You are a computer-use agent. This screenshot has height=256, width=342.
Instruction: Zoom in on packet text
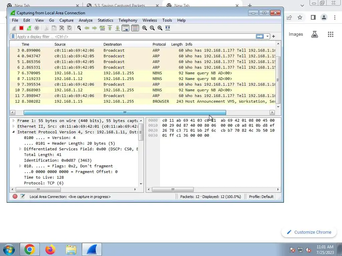coord(144,28)
